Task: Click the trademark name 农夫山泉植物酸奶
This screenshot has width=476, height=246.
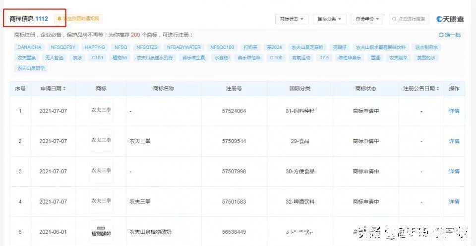Action: point(151,232)
